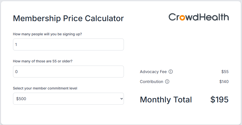
Task: Click the Membership Price Calculator heading
Action: tap(68, 18)
